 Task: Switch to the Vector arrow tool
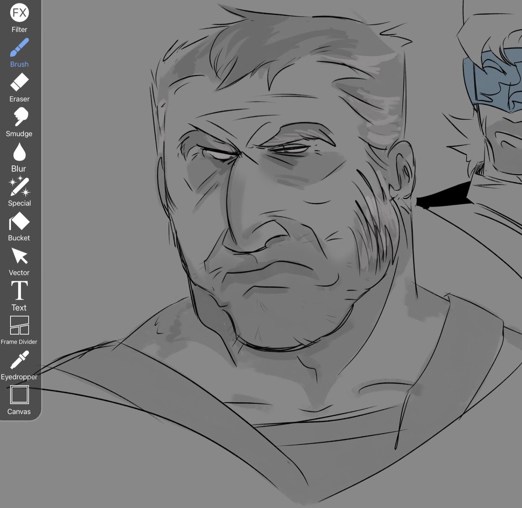point(19,261)
